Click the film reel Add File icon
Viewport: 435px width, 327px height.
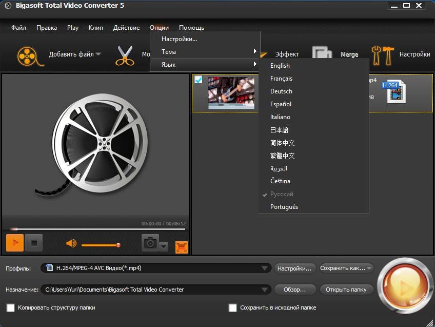tap(30, 56)
